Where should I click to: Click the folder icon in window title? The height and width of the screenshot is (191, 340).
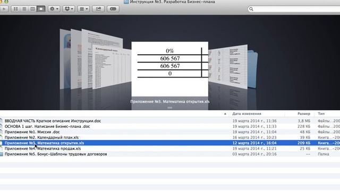(x=126, y=2)
